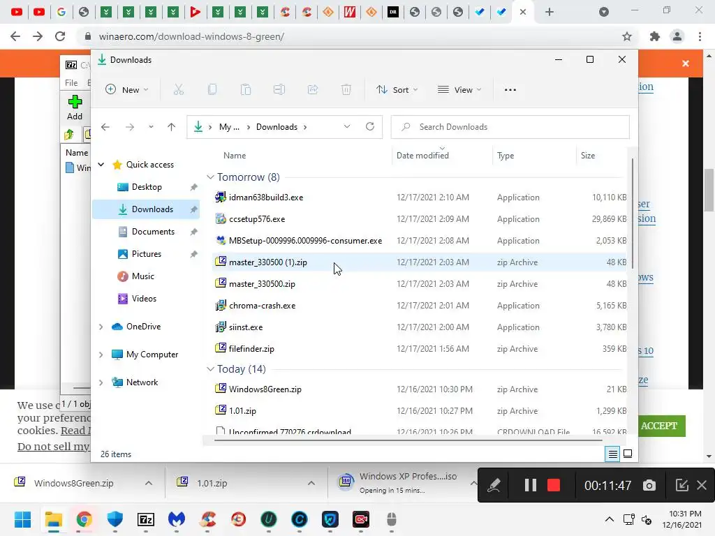Refresh the Downloads folder view
The image size is (715, 536).
click(370, 127)
